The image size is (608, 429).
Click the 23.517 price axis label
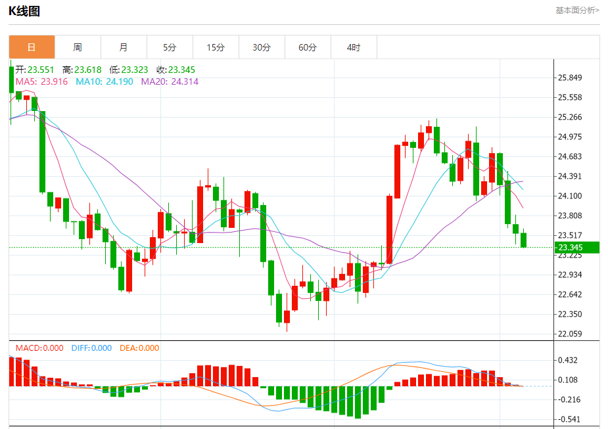(x=570, y=235)
